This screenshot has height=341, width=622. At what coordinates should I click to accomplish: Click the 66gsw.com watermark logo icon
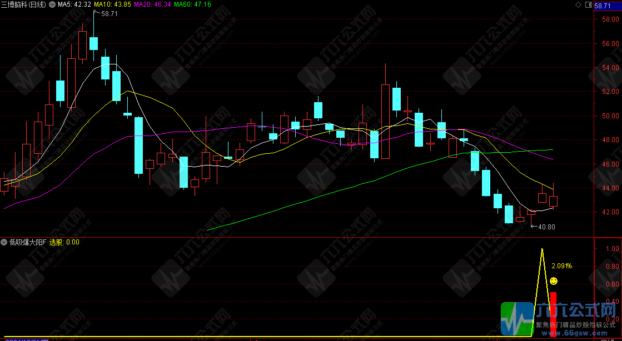[x=517, y=319]
